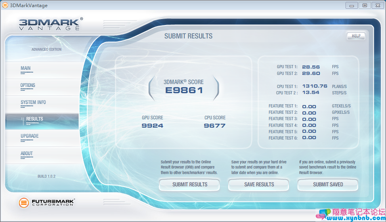
Task: Click the 3DMarkVantage title bar app icon
Action: tap(5, 5)
